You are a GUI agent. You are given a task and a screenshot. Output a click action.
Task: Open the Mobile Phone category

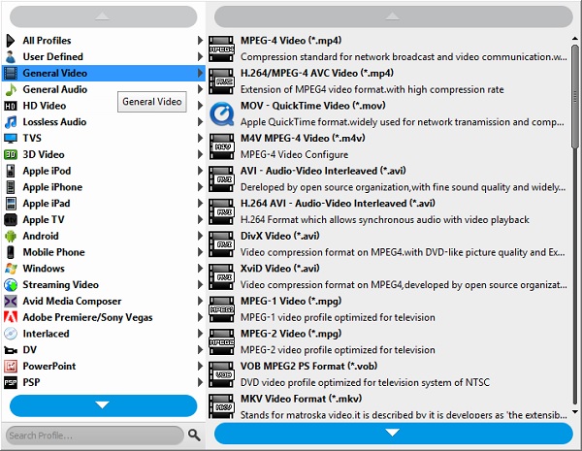(104, 252)
